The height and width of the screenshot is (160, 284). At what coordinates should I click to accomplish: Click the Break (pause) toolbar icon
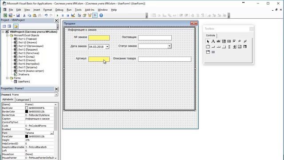point(63,16)
